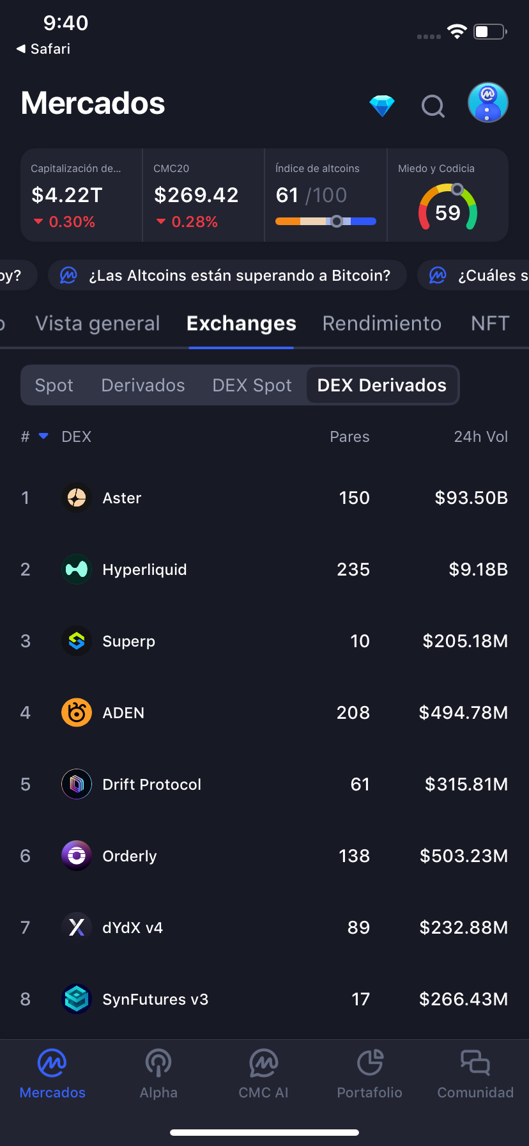Open the profile avatar icon
The height and width of the screenshot is (1146, 529).
(x=487, y=103)
